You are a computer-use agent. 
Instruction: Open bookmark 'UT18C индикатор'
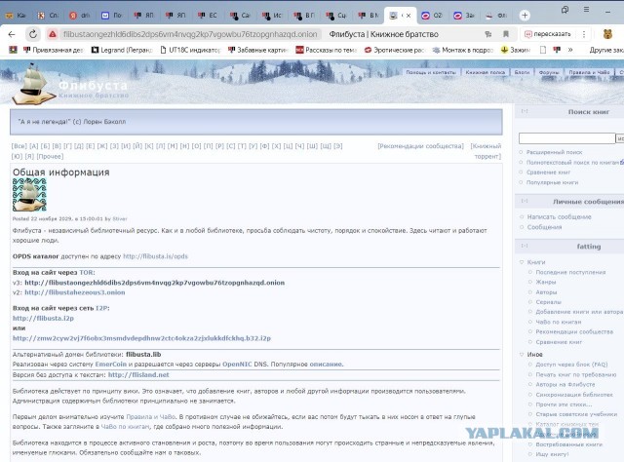click(190, 50)
